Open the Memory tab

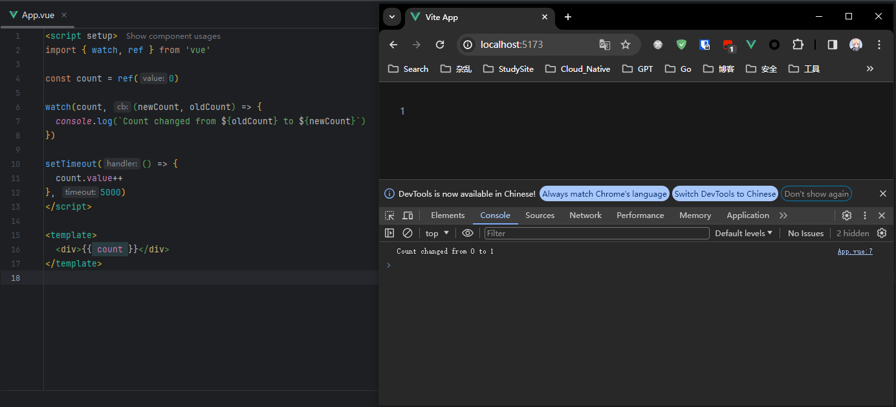[695, 215]
